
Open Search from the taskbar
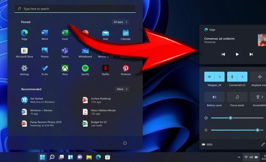click(52, 157)
